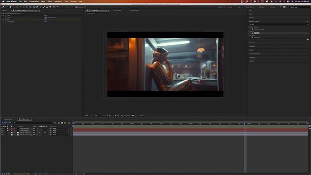
Task: Take a snapshot with the camera icon
Action: pyautogui.click(x=133, y=116)
